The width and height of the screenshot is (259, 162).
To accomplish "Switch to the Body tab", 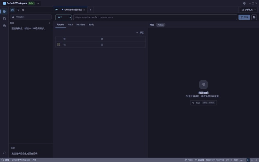I will pyautogui.click(x=91, y=25).
